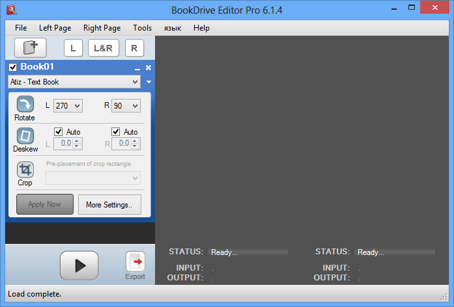Close the Book01 panel

pyautogui.click(x=149, y=68)
